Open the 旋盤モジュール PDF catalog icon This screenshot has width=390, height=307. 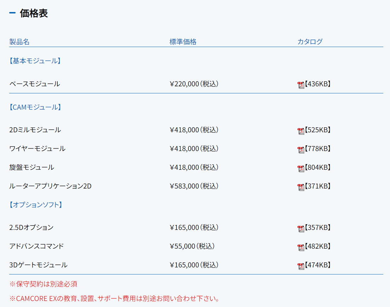tap(301, 168)
